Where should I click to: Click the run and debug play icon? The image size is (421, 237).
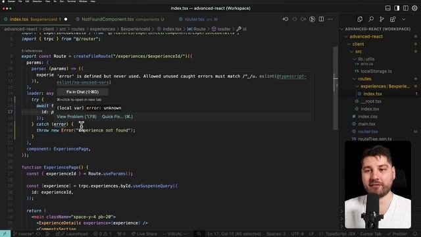tap(312, 19)
